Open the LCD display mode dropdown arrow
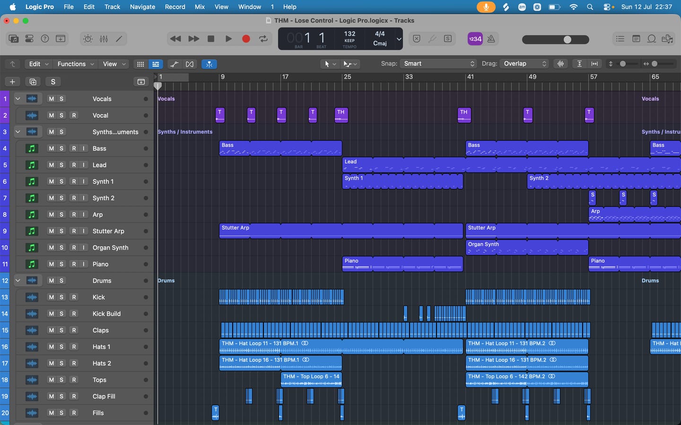681x425 pixels. click(399, 39)
